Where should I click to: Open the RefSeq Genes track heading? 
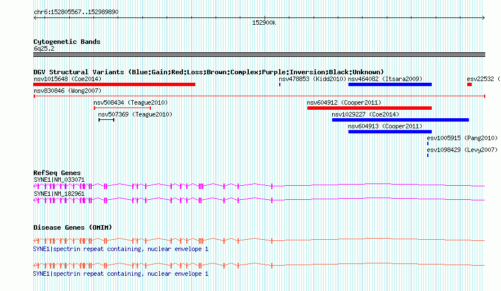coord(57,173)
